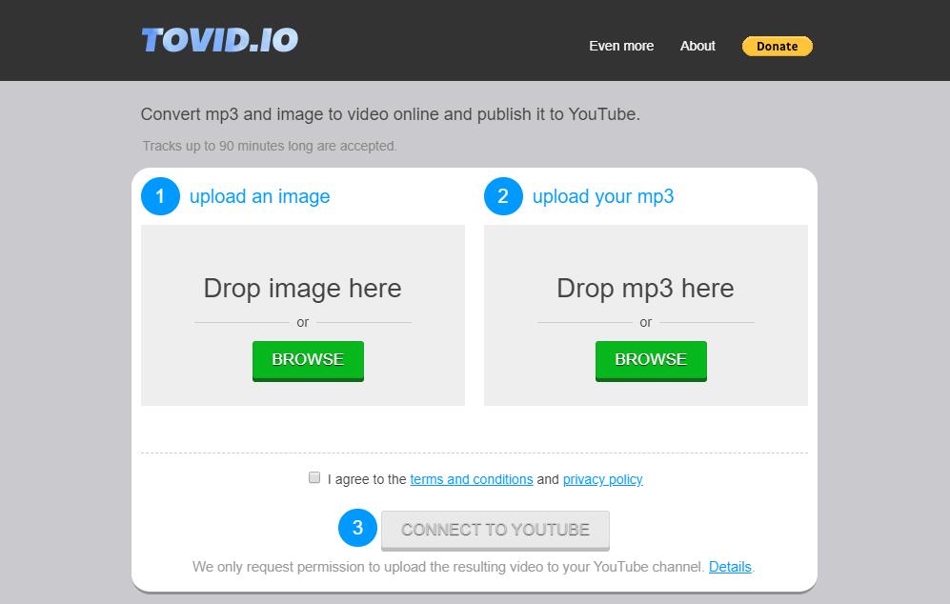Click BROWSE under Drop mp3 here
The image size is (950, 604).
[651, 360]
